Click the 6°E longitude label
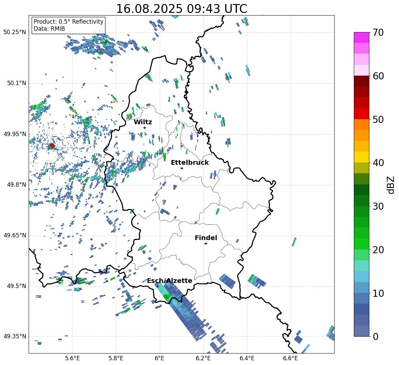 coord(159,358)
